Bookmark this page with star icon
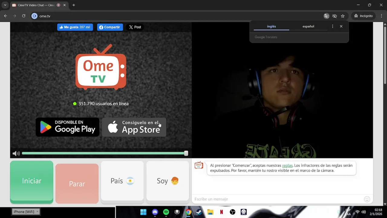The image size is (387, 218). coord(343,16)
